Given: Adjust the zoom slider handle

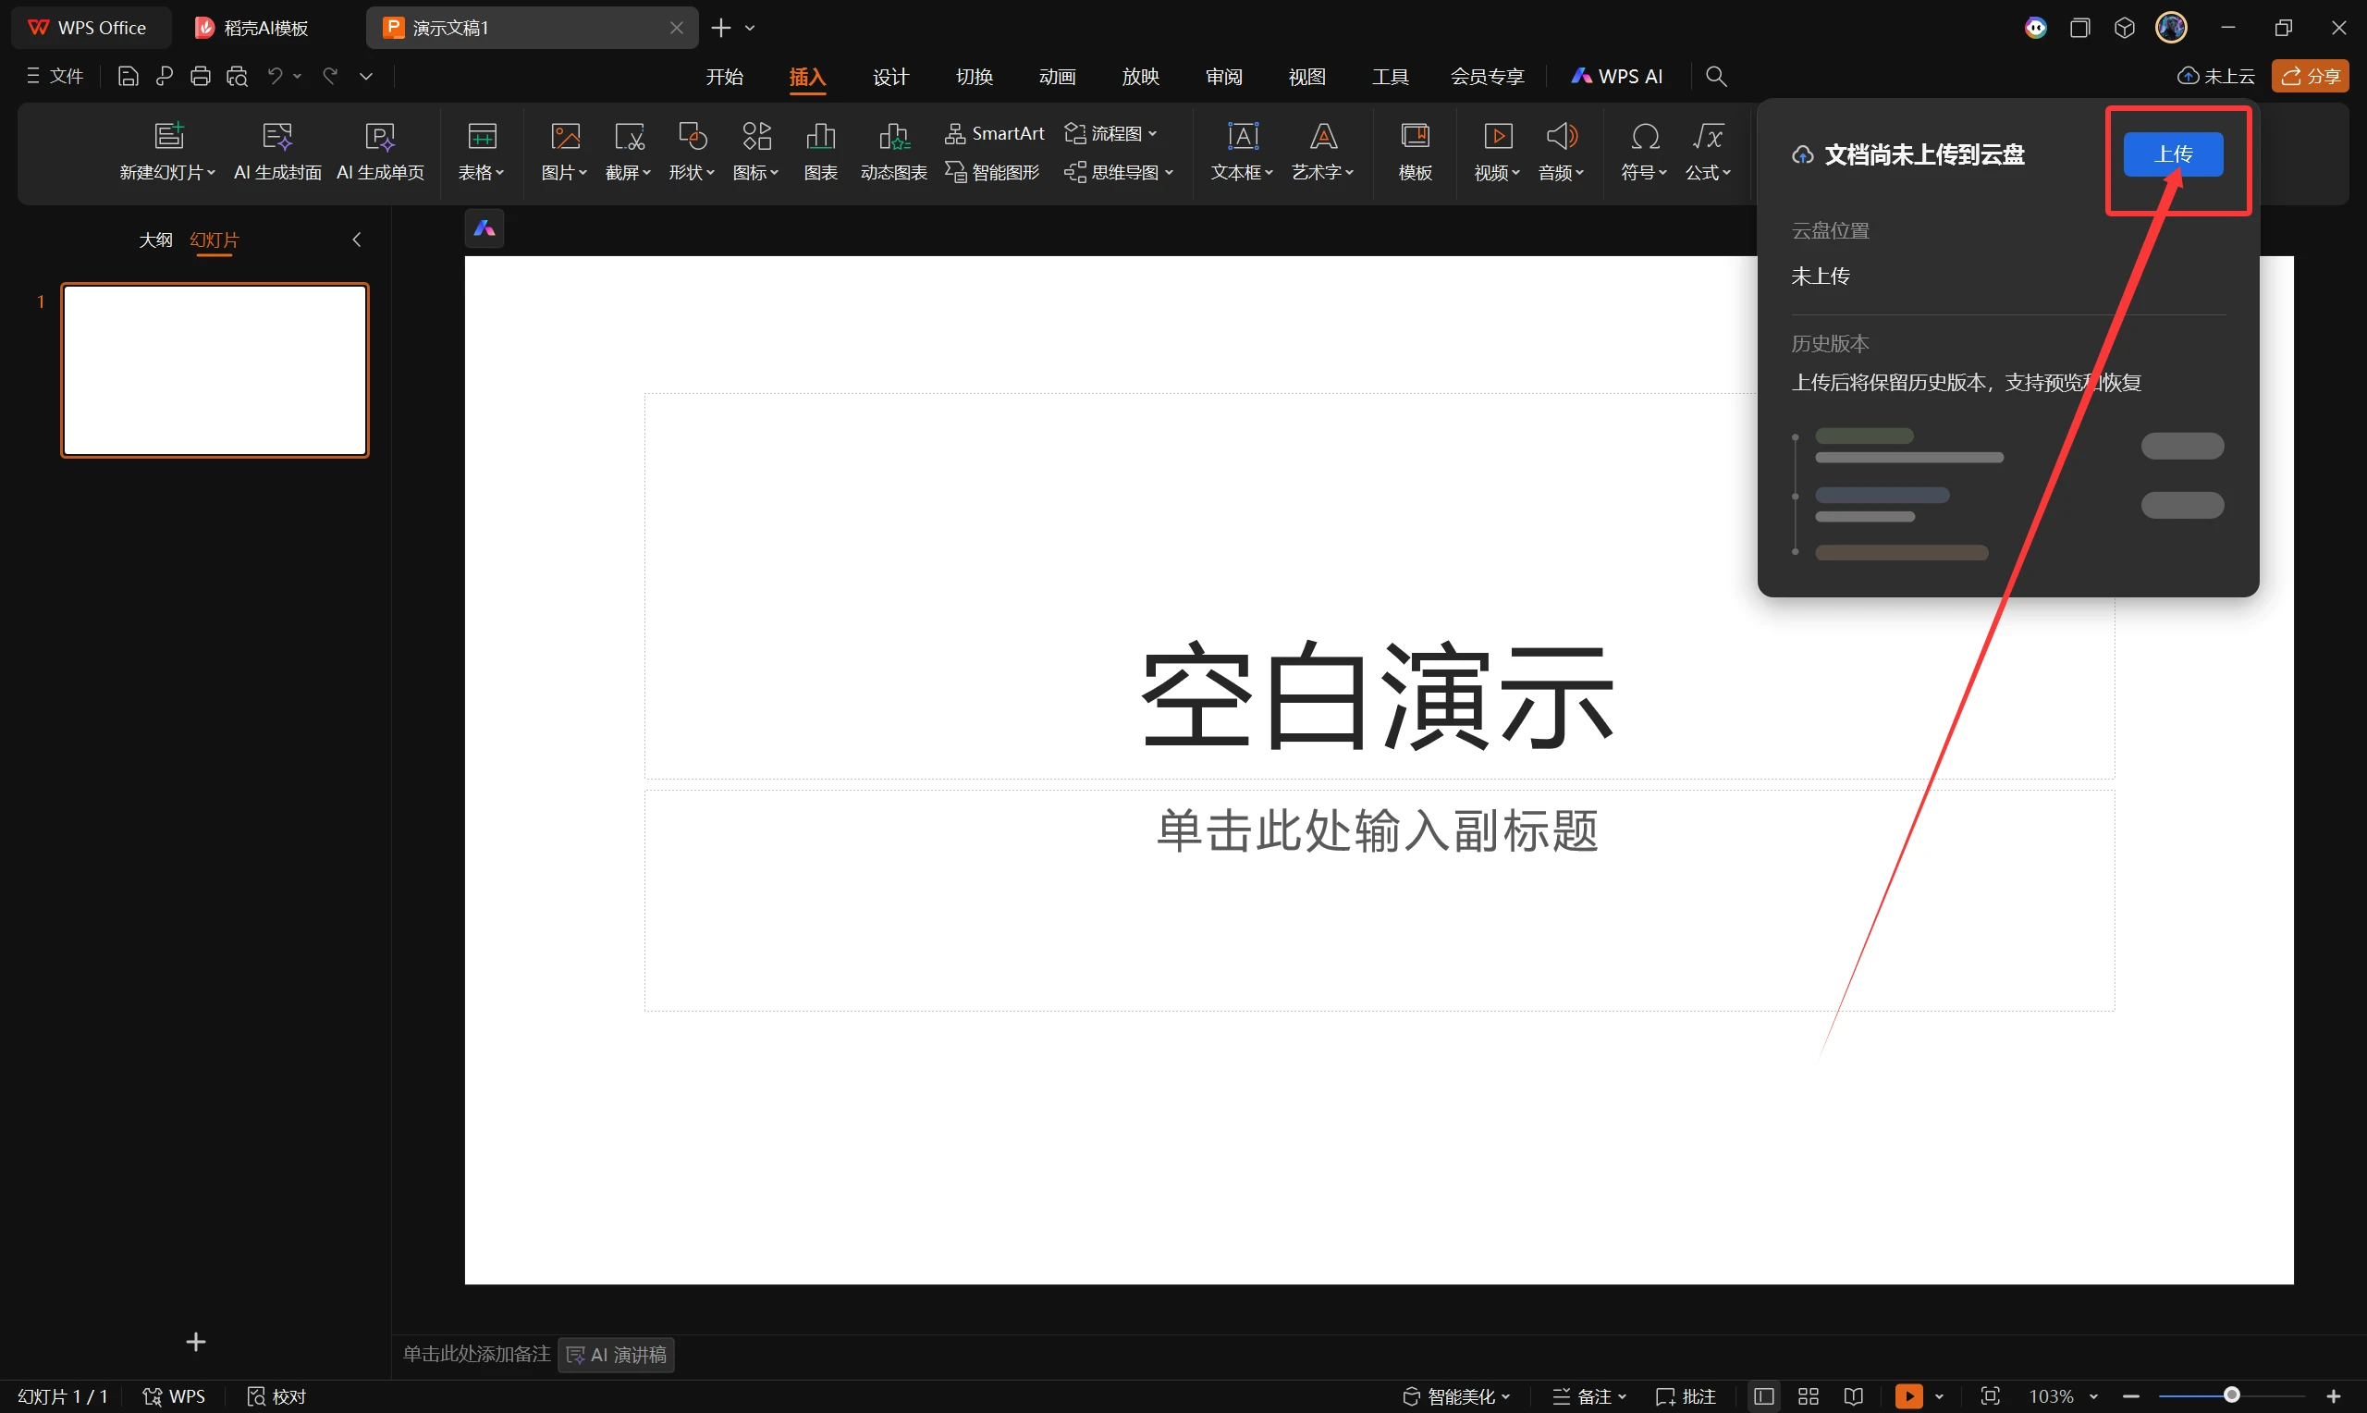Looking at the screenshot, I should click(2231, 1395).
